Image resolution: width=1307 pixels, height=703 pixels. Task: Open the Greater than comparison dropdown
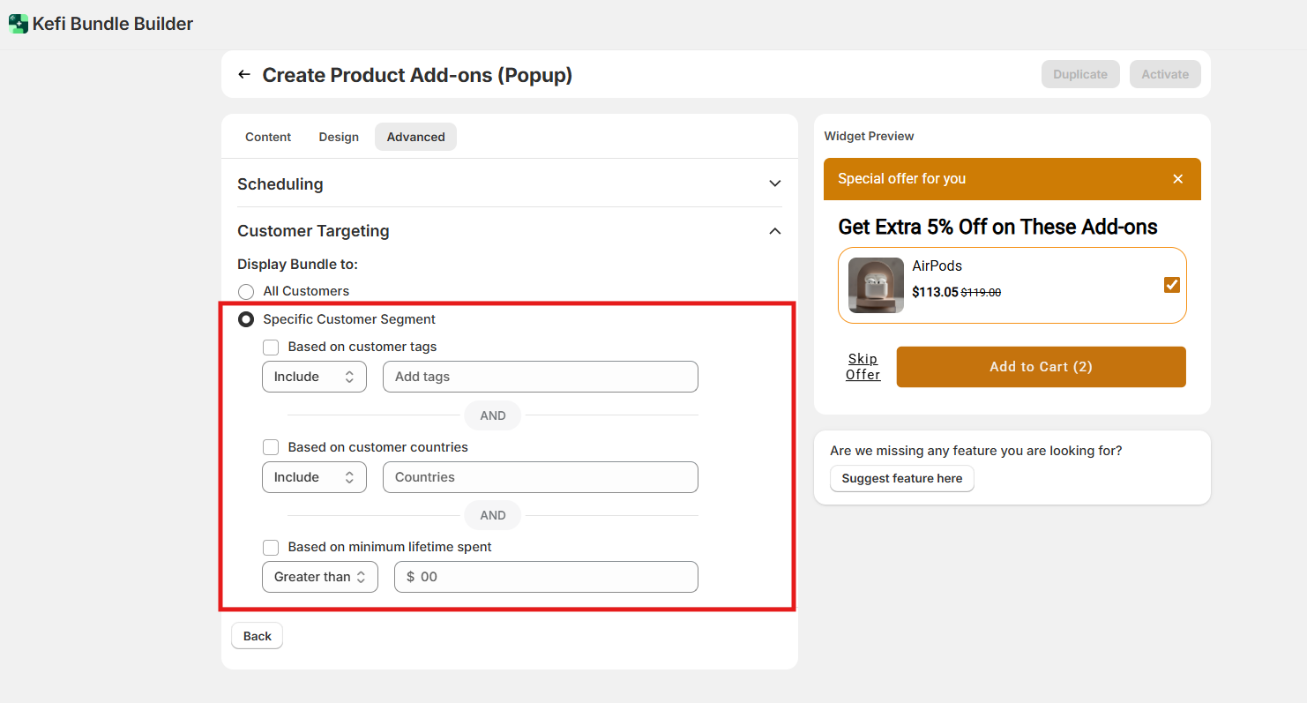(x=319, y=577)
